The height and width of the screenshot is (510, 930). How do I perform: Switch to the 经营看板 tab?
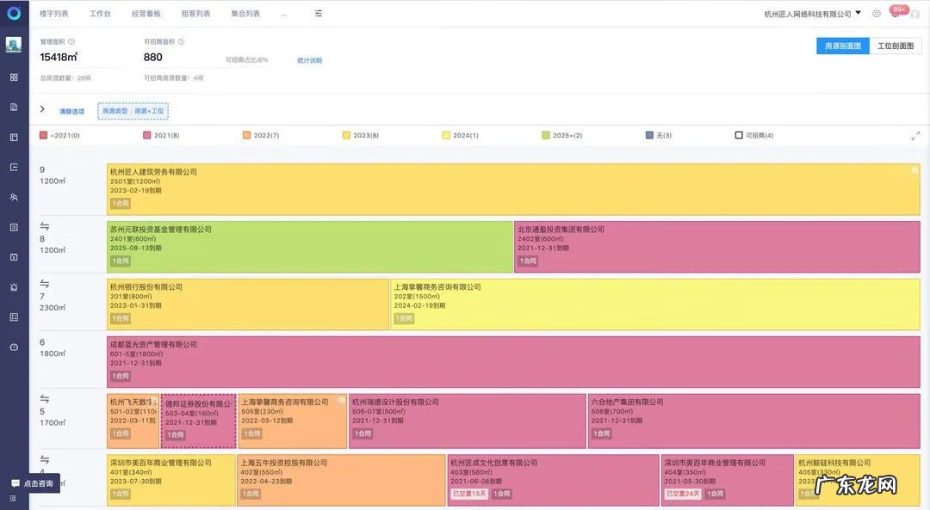(146, 14)
